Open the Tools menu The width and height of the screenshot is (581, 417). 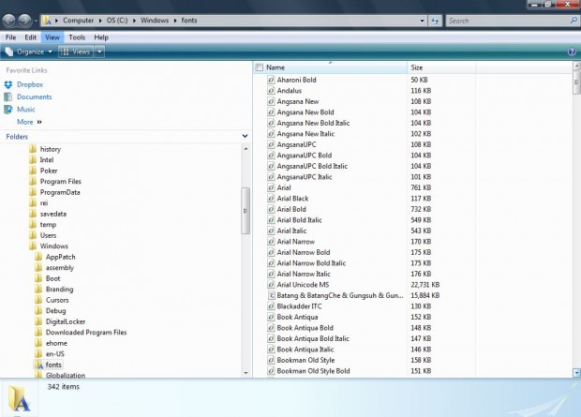tap(77, 37)
